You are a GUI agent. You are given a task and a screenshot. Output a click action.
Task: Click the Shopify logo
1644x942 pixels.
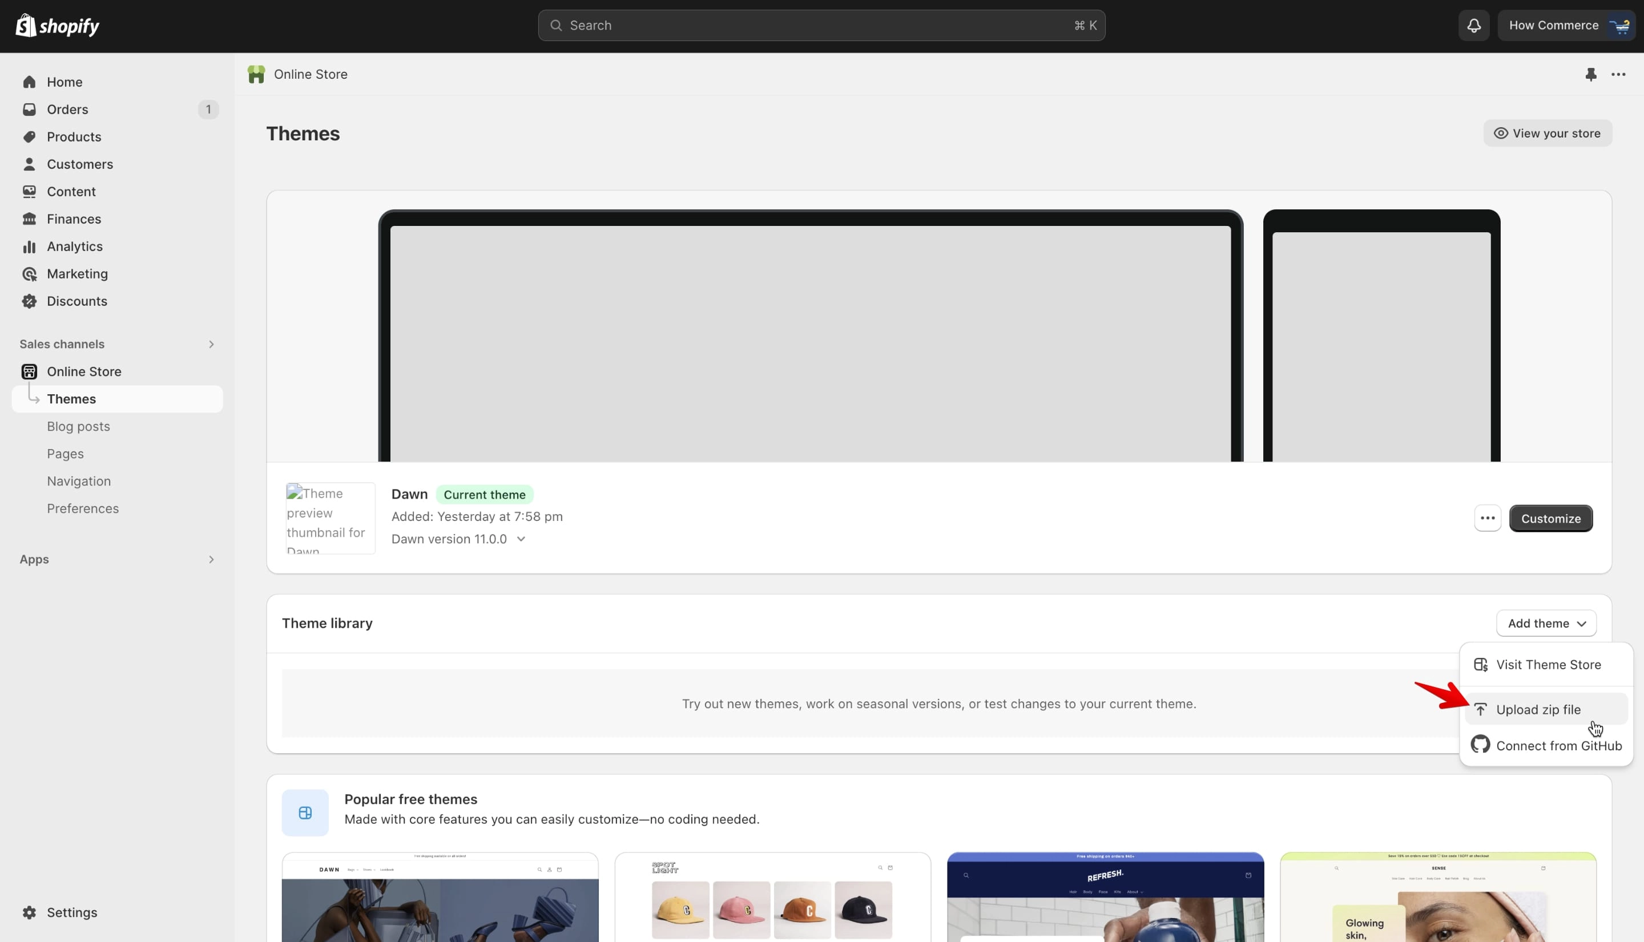[57, 26]
